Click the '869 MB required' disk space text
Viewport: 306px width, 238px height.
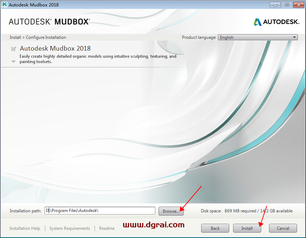click(240, 211)
